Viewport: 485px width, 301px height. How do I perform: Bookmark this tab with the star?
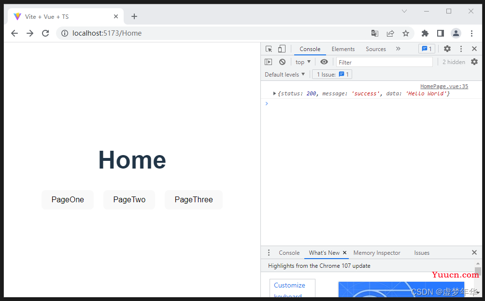coord(406,33)
